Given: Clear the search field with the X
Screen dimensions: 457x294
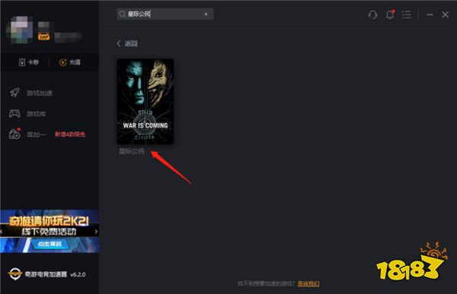Looking at the screenshot, I should [206, 14].
